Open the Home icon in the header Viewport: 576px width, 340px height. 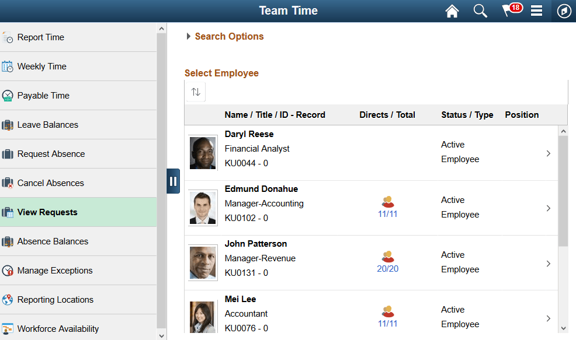452,10
